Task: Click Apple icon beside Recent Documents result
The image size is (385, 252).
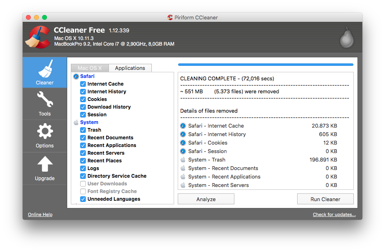Action: coord(183,168)
